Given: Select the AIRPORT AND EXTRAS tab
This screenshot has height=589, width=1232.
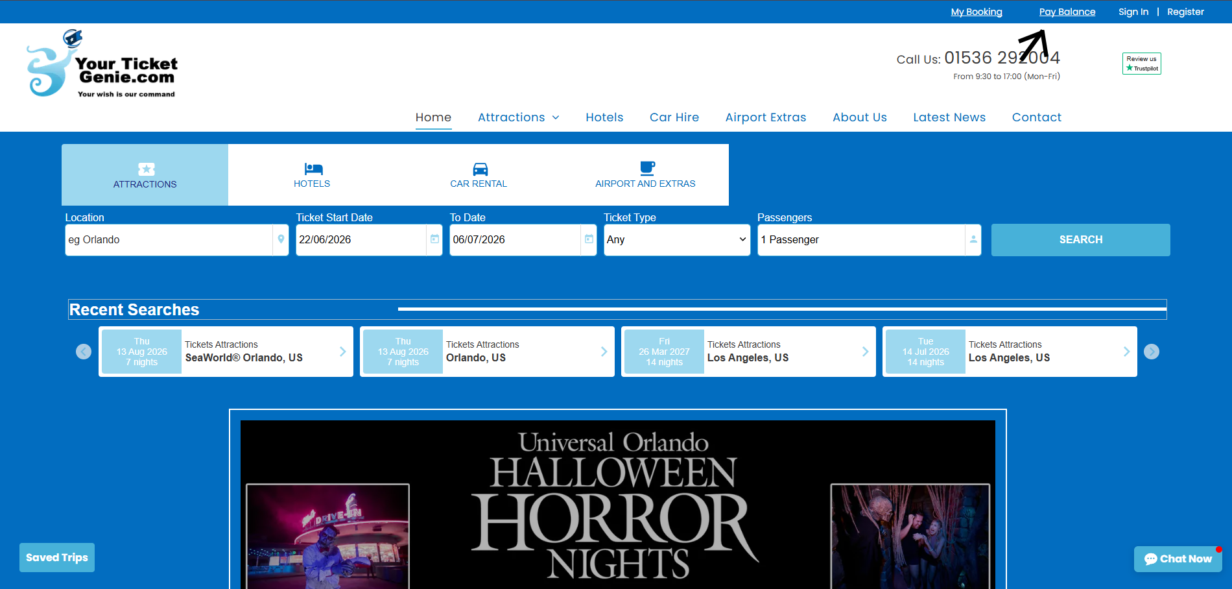Looking at the screenshot, I should (645, 175).
